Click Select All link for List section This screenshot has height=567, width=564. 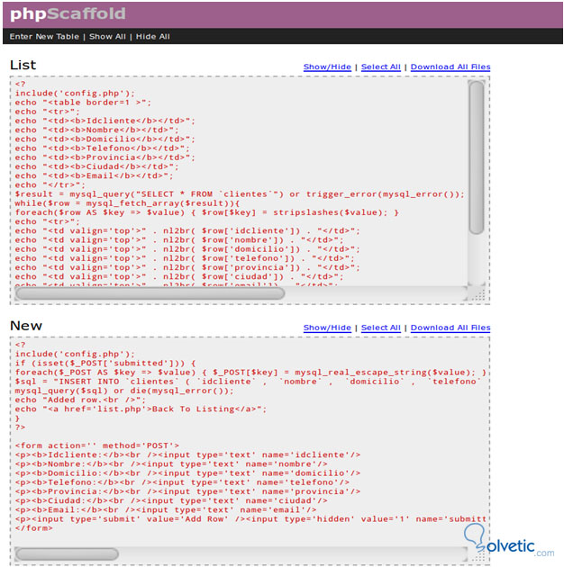[380, 67]
